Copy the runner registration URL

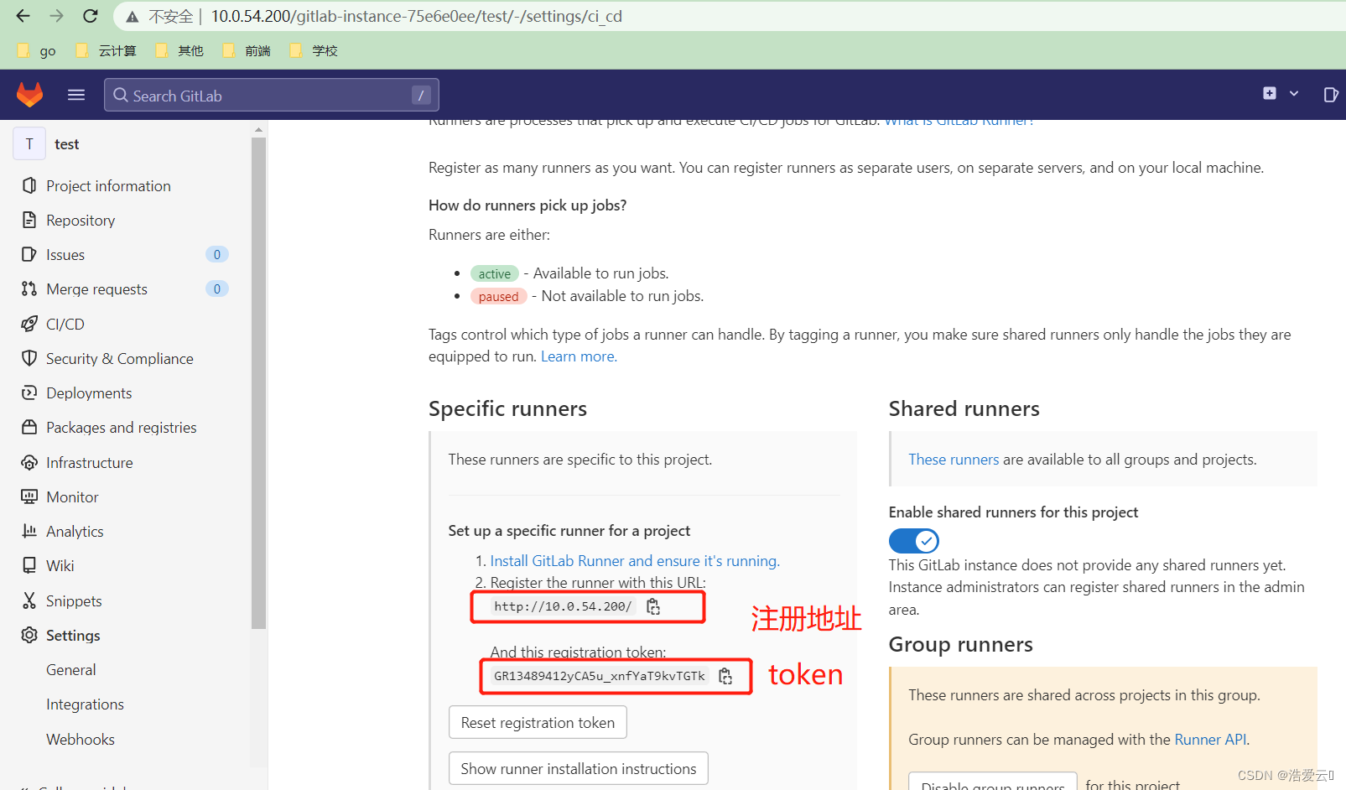click(x=653, y=606)
